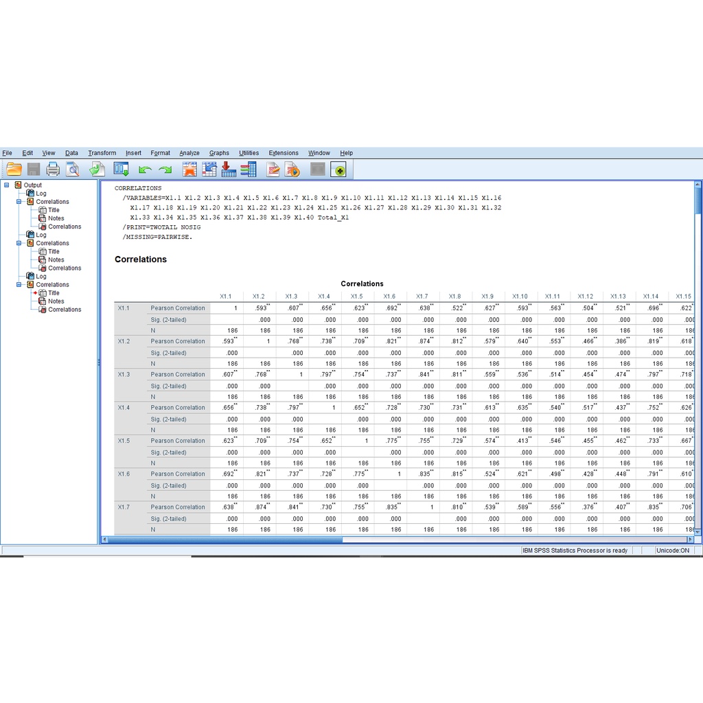Collapse the first Correlations tree node
Viewport: 703px width, 703px height.
pos(19,202)
